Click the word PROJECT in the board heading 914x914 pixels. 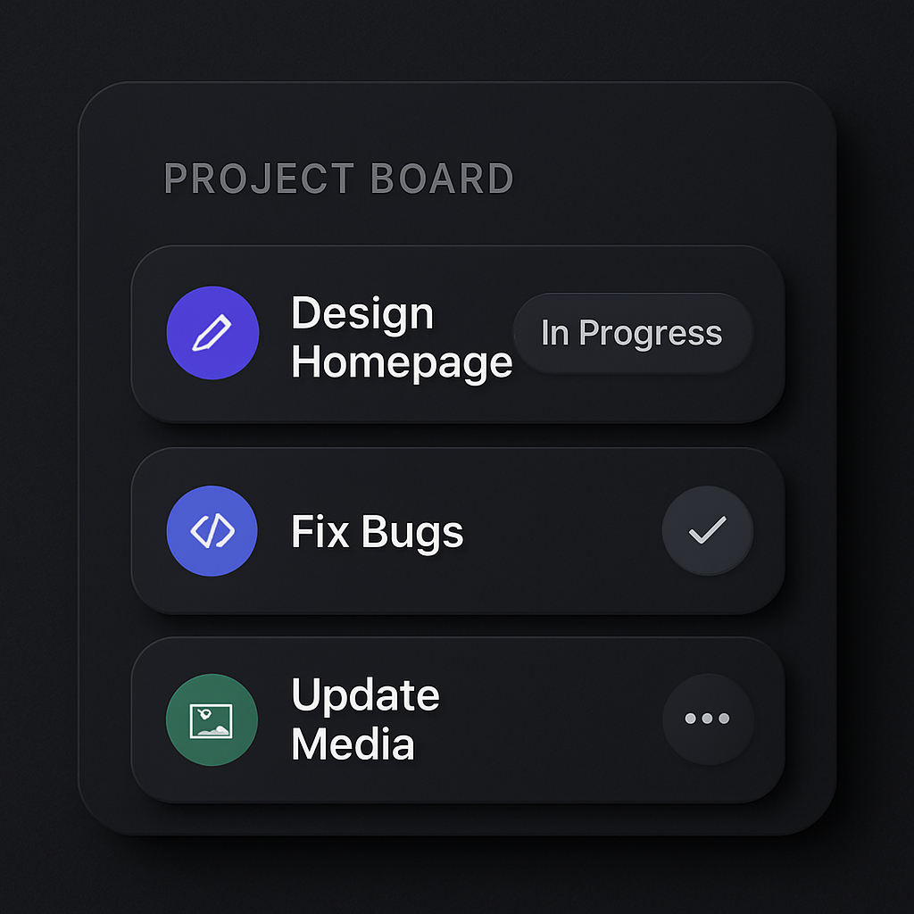pos(253,179)
